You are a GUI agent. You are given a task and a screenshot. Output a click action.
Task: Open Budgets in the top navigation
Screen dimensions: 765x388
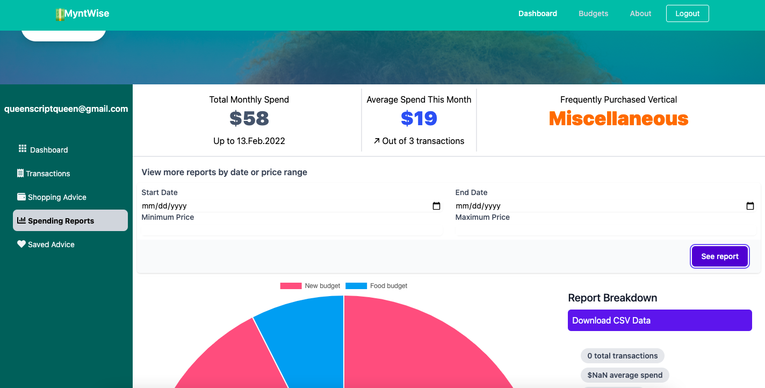(x=594, y=13)
